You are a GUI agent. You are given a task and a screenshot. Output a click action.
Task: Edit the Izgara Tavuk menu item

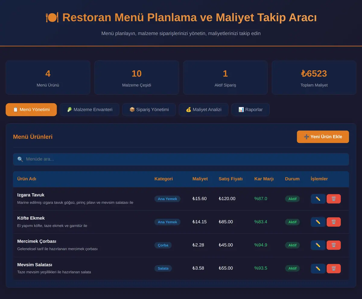[x=318, y=199]
